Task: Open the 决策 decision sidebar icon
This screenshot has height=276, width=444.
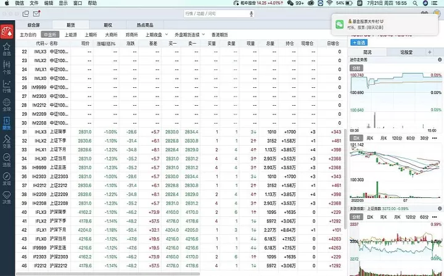Action: 7,197
